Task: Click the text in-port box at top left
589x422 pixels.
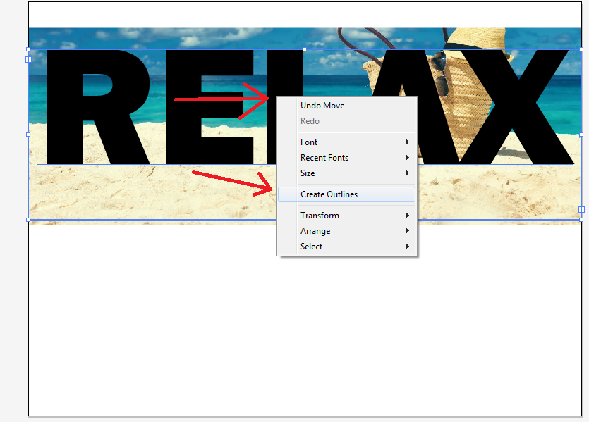Action: coord(28,59)
